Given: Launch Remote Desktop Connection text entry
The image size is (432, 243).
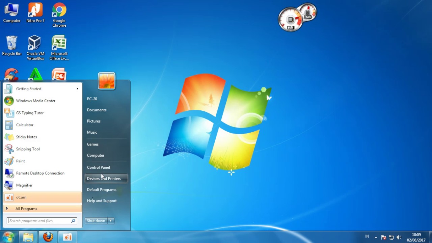Looking at the screenshot, I should point(40,173).
